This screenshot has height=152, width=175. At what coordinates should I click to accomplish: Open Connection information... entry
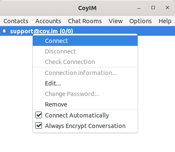point(85,73)
